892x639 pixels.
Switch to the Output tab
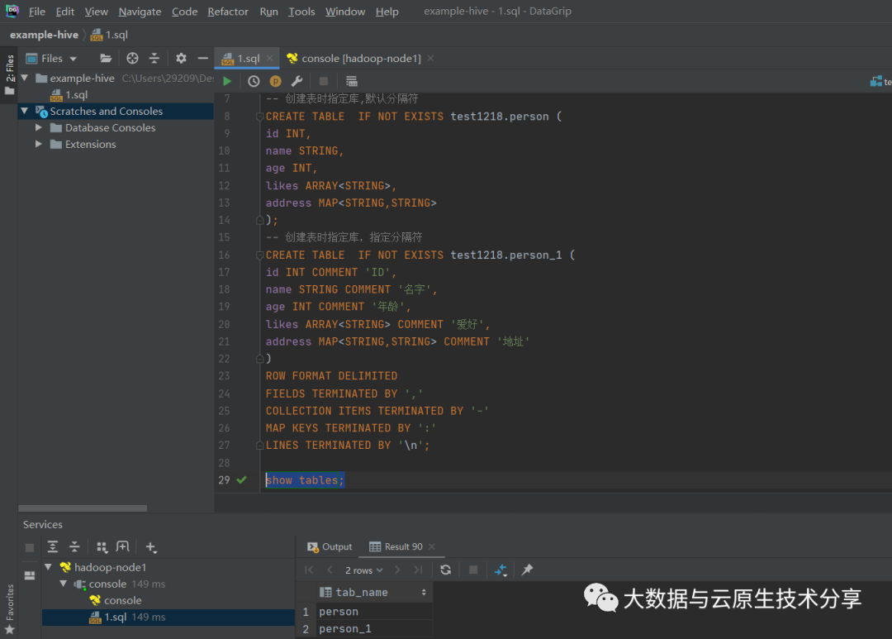point(330,547)
